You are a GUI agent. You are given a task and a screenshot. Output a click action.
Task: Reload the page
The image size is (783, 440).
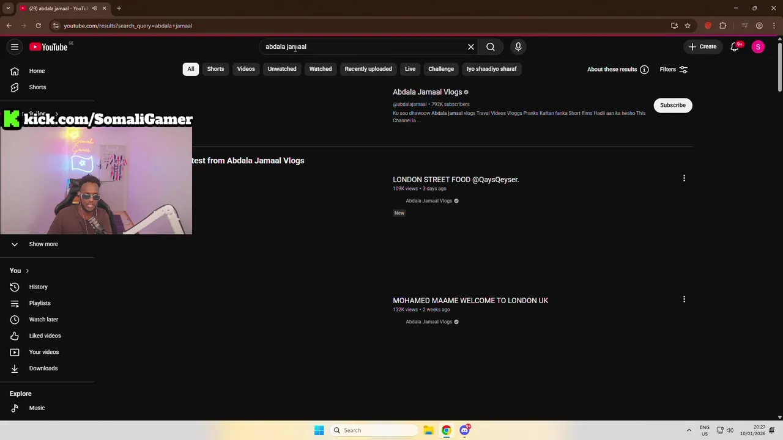tap(38, 26)
